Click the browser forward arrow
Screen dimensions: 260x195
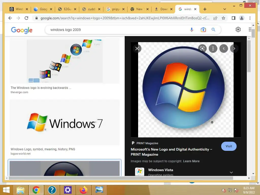pos(18,18)
